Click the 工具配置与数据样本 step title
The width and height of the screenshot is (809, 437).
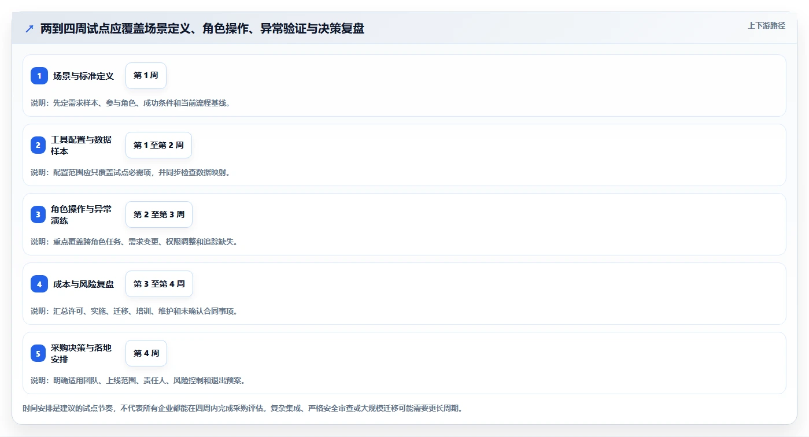click(82, 145)
